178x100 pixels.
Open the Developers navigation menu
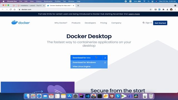pos(90,23)
